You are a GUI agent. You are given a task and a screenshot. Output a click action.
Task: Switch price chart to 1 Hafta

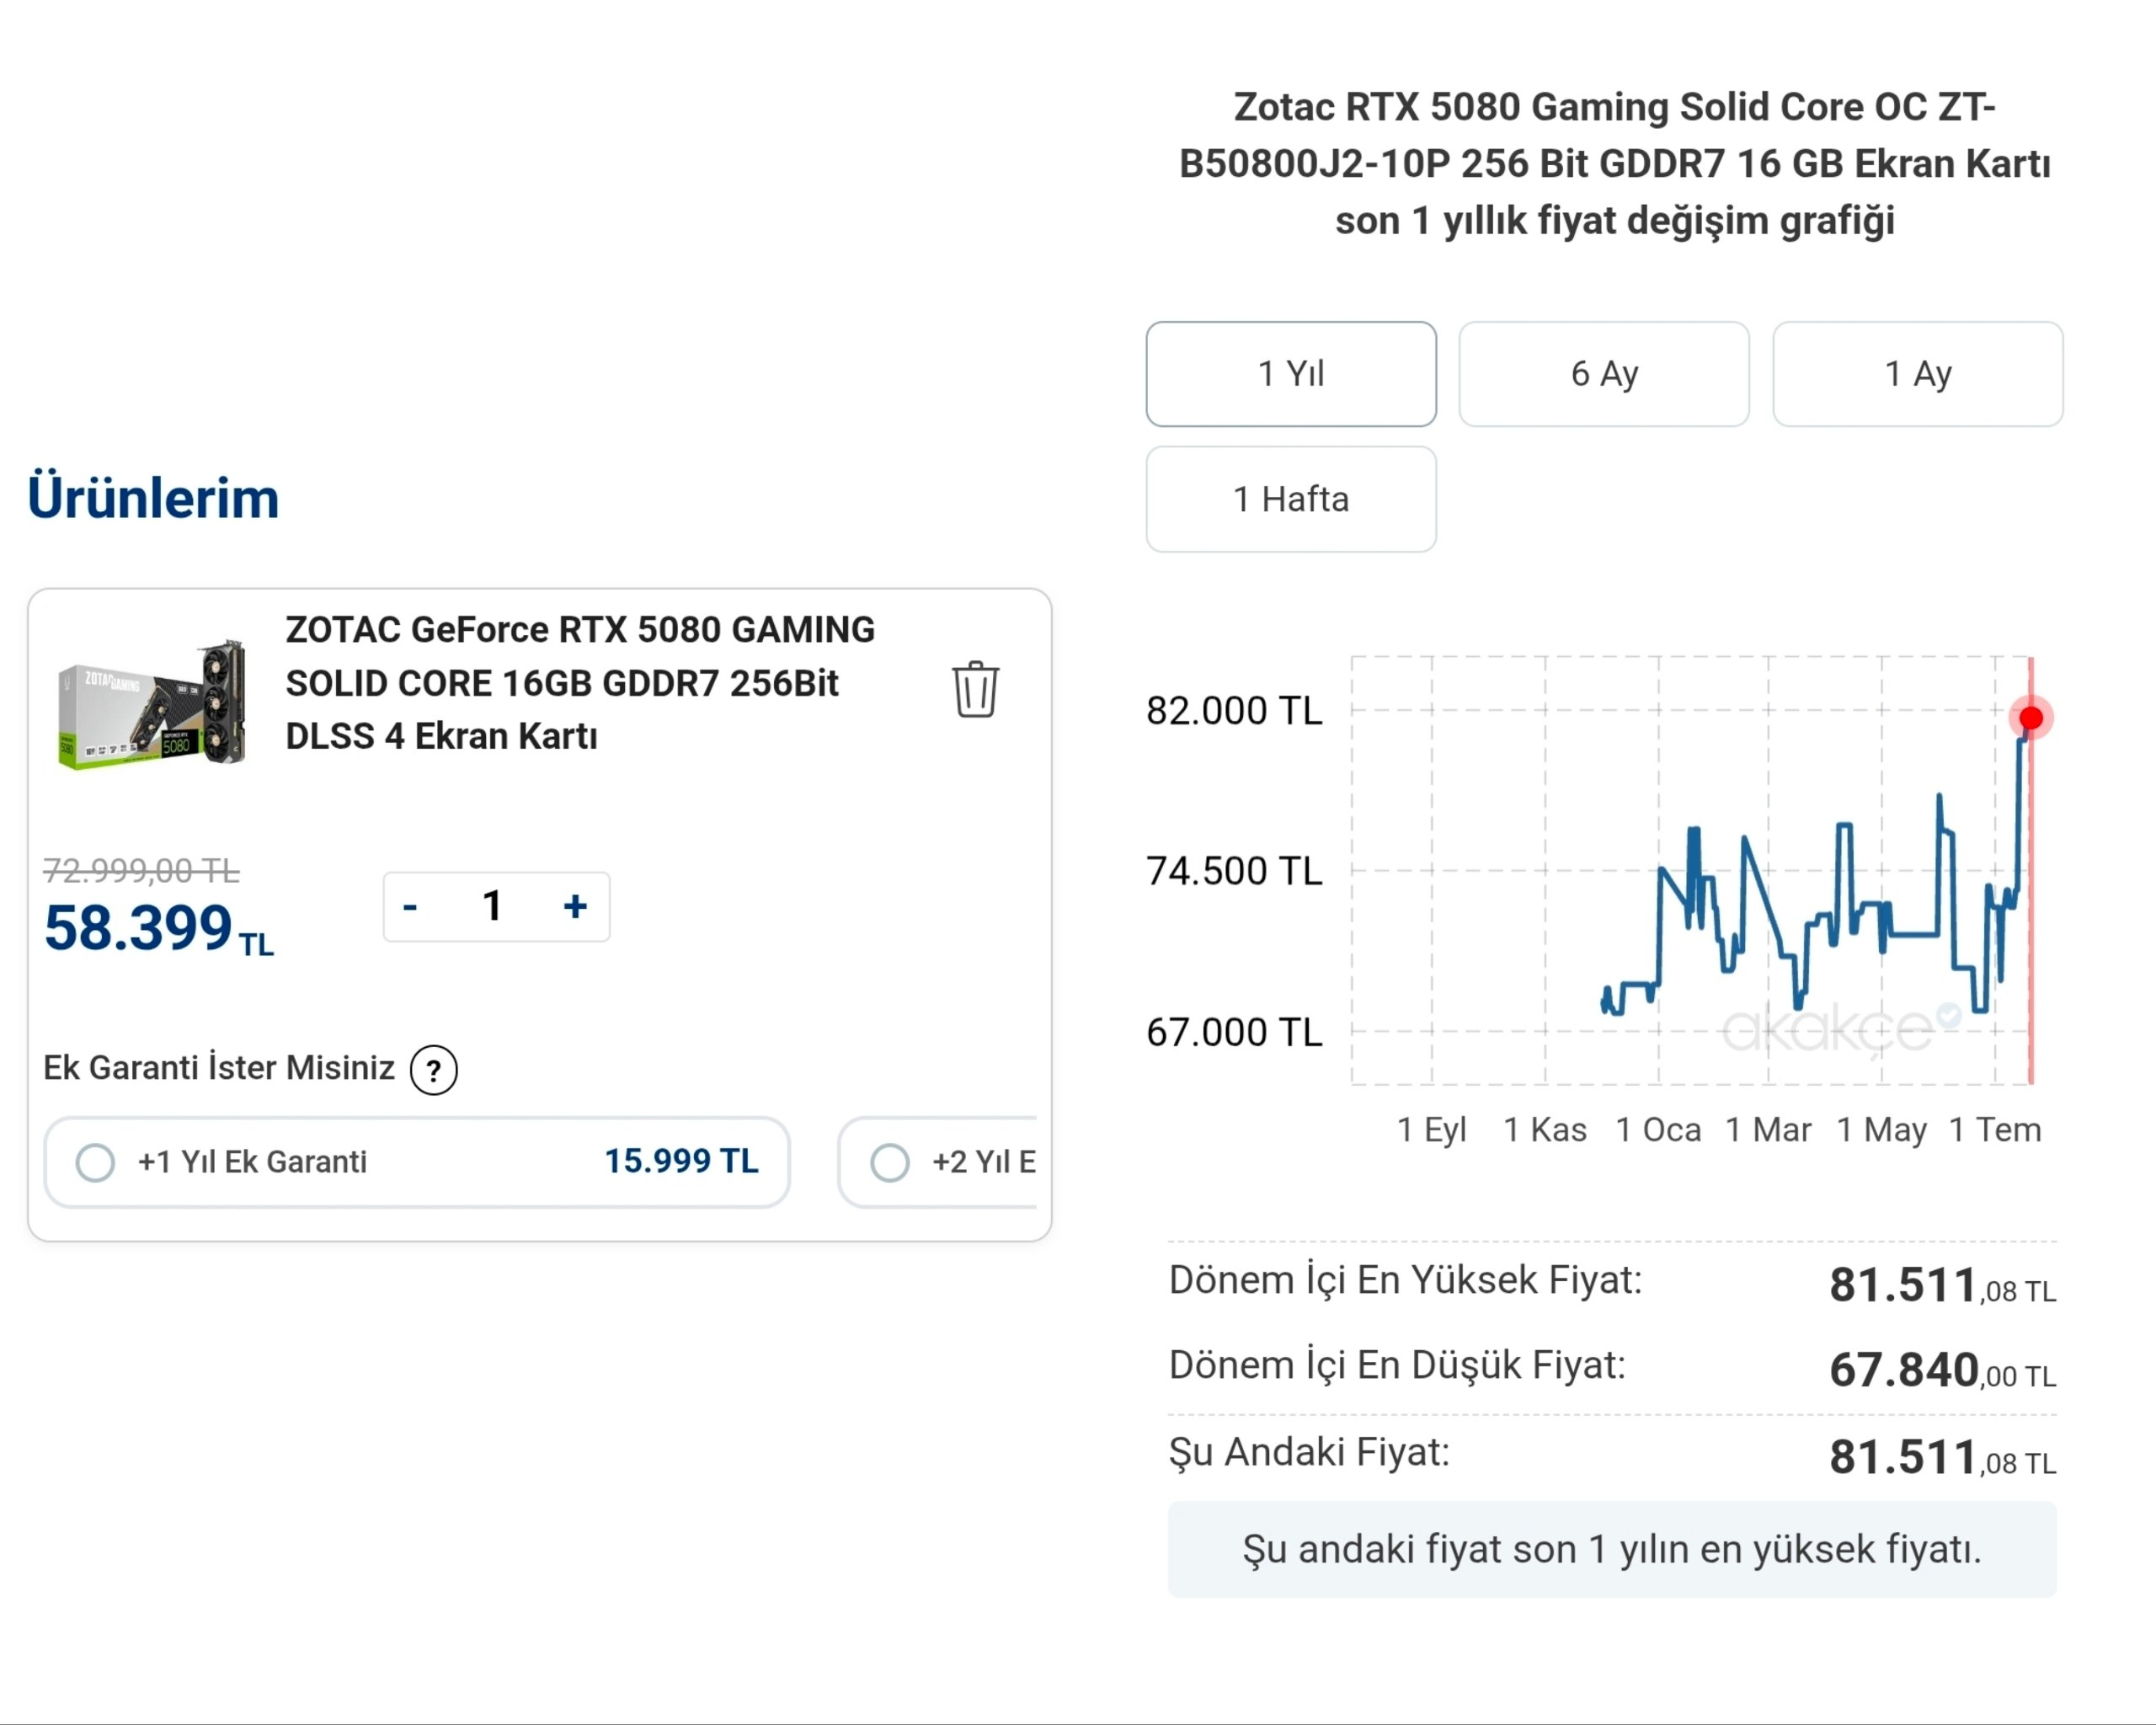coord(1291,499)
